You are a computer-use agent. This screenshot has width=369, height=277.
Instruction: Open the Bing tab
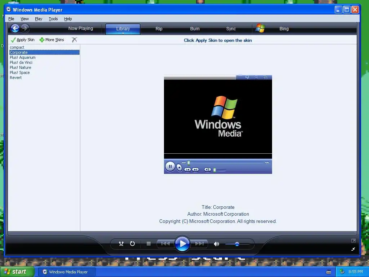coord(284,29)
